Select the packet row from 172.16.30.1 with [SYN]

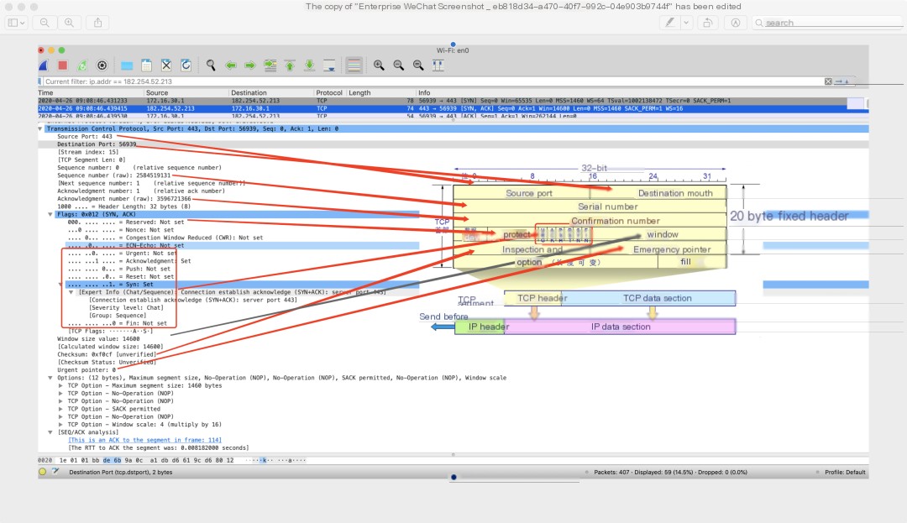click(x=443, y=101)
